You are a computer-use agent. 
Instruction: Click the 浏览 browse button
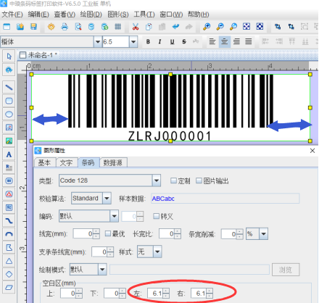pos(286,270)
